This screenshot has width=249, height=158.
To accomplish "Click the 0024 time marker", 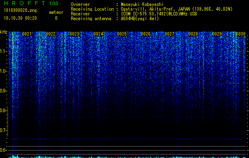I will pyautogui.click(x=98, y=34).
